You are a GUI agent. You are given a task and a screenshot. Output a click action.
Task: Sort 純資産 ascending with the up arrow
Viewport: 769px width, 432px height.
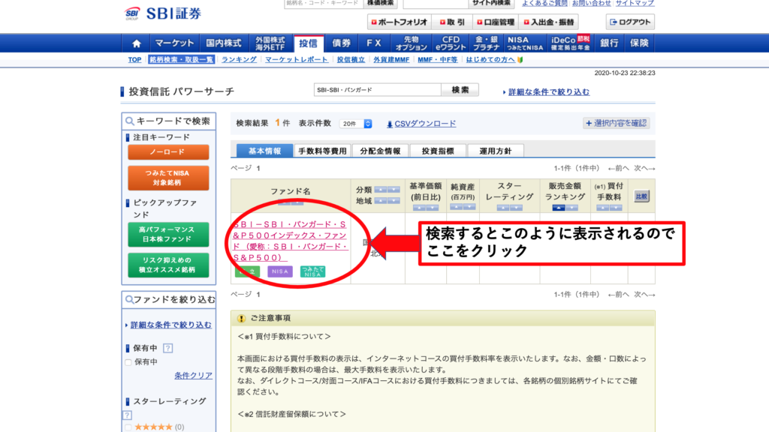tap(456, 207)
